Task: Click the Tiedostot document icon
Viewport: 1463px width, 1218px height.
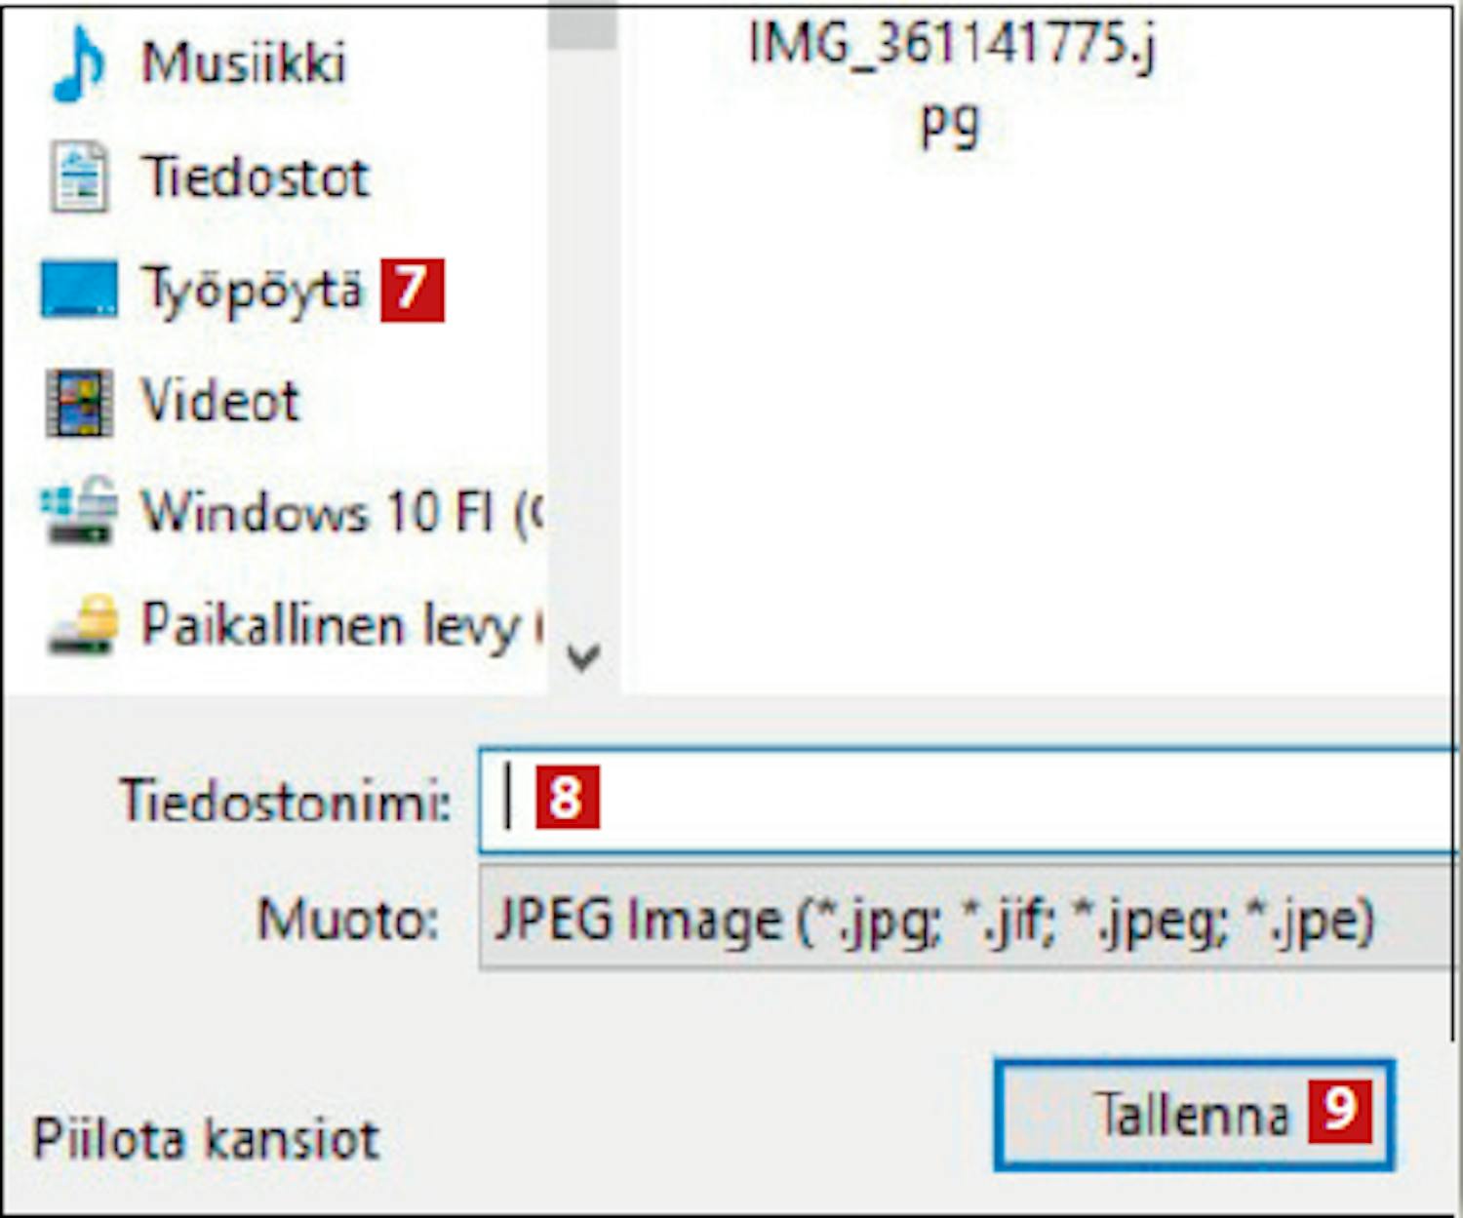Action: pos(79,177)
